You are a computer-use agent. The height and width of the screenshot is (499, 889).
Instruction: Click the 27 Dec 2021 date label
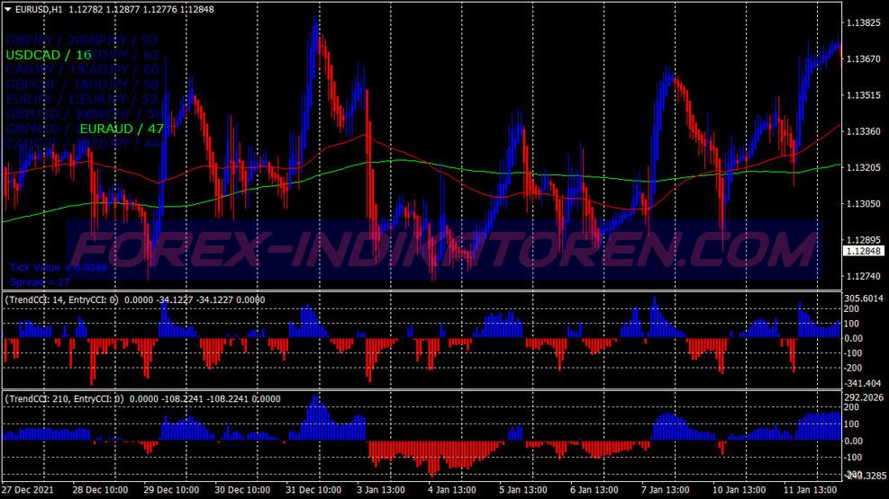(x=30, y=490)
